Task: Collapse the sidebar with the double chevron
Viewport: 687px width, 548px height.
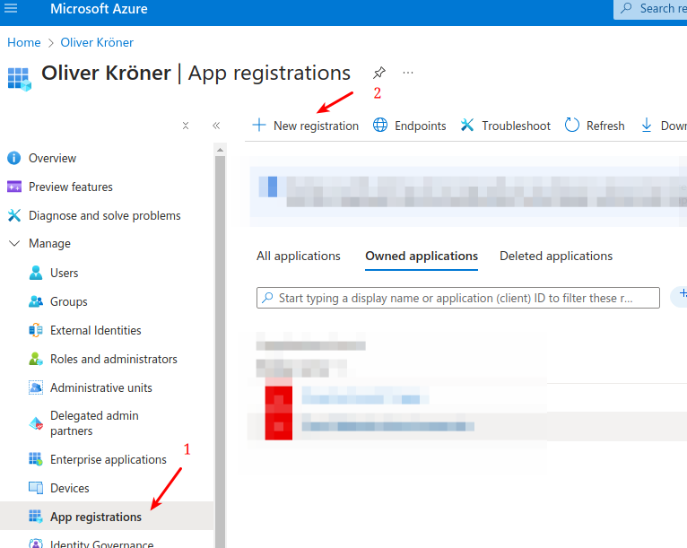Action: click(216, 126)
